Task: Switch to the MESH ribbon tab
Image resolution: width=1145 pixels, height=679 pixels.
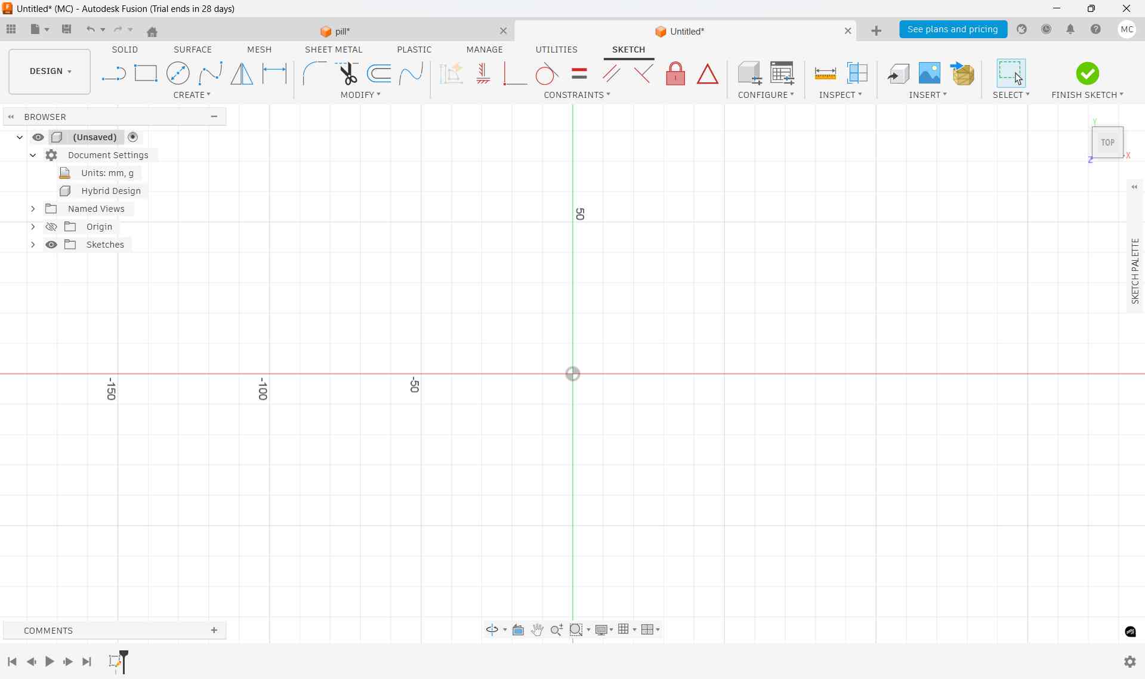Action: [260, 50]
